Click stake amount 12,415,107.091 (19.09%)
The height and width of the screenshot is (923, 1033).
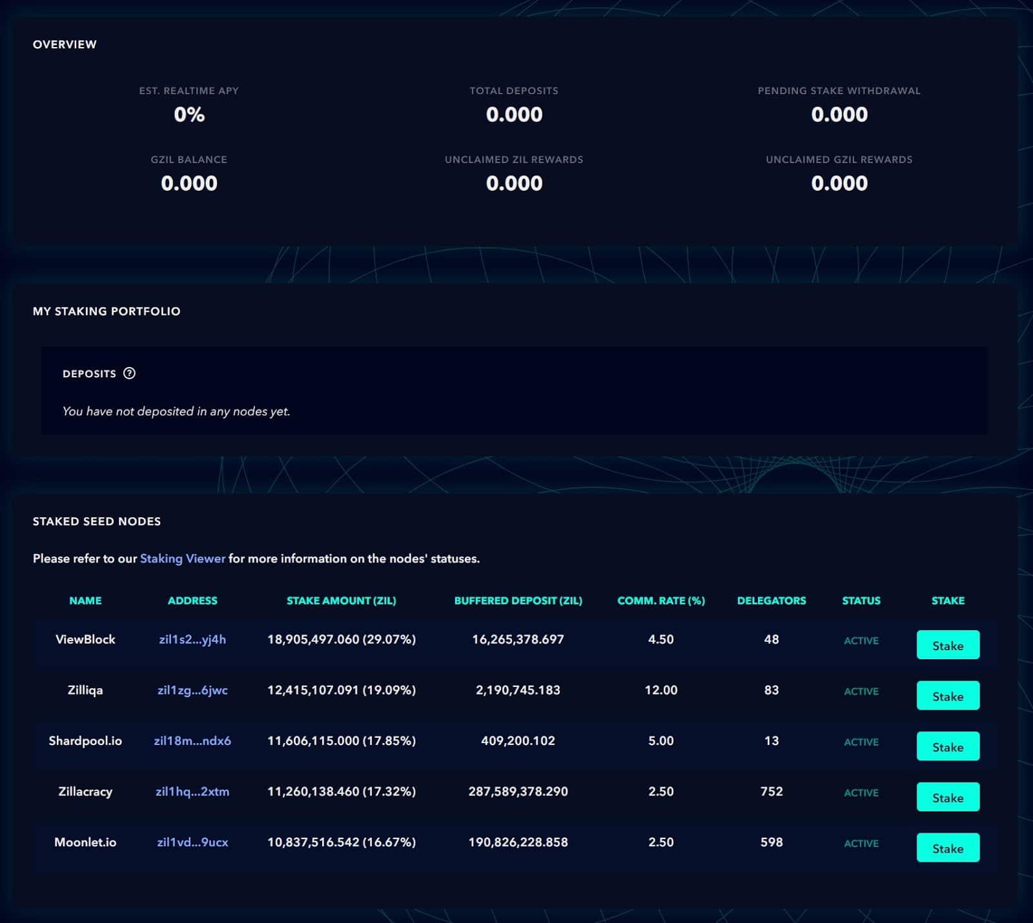click(342, 690)
